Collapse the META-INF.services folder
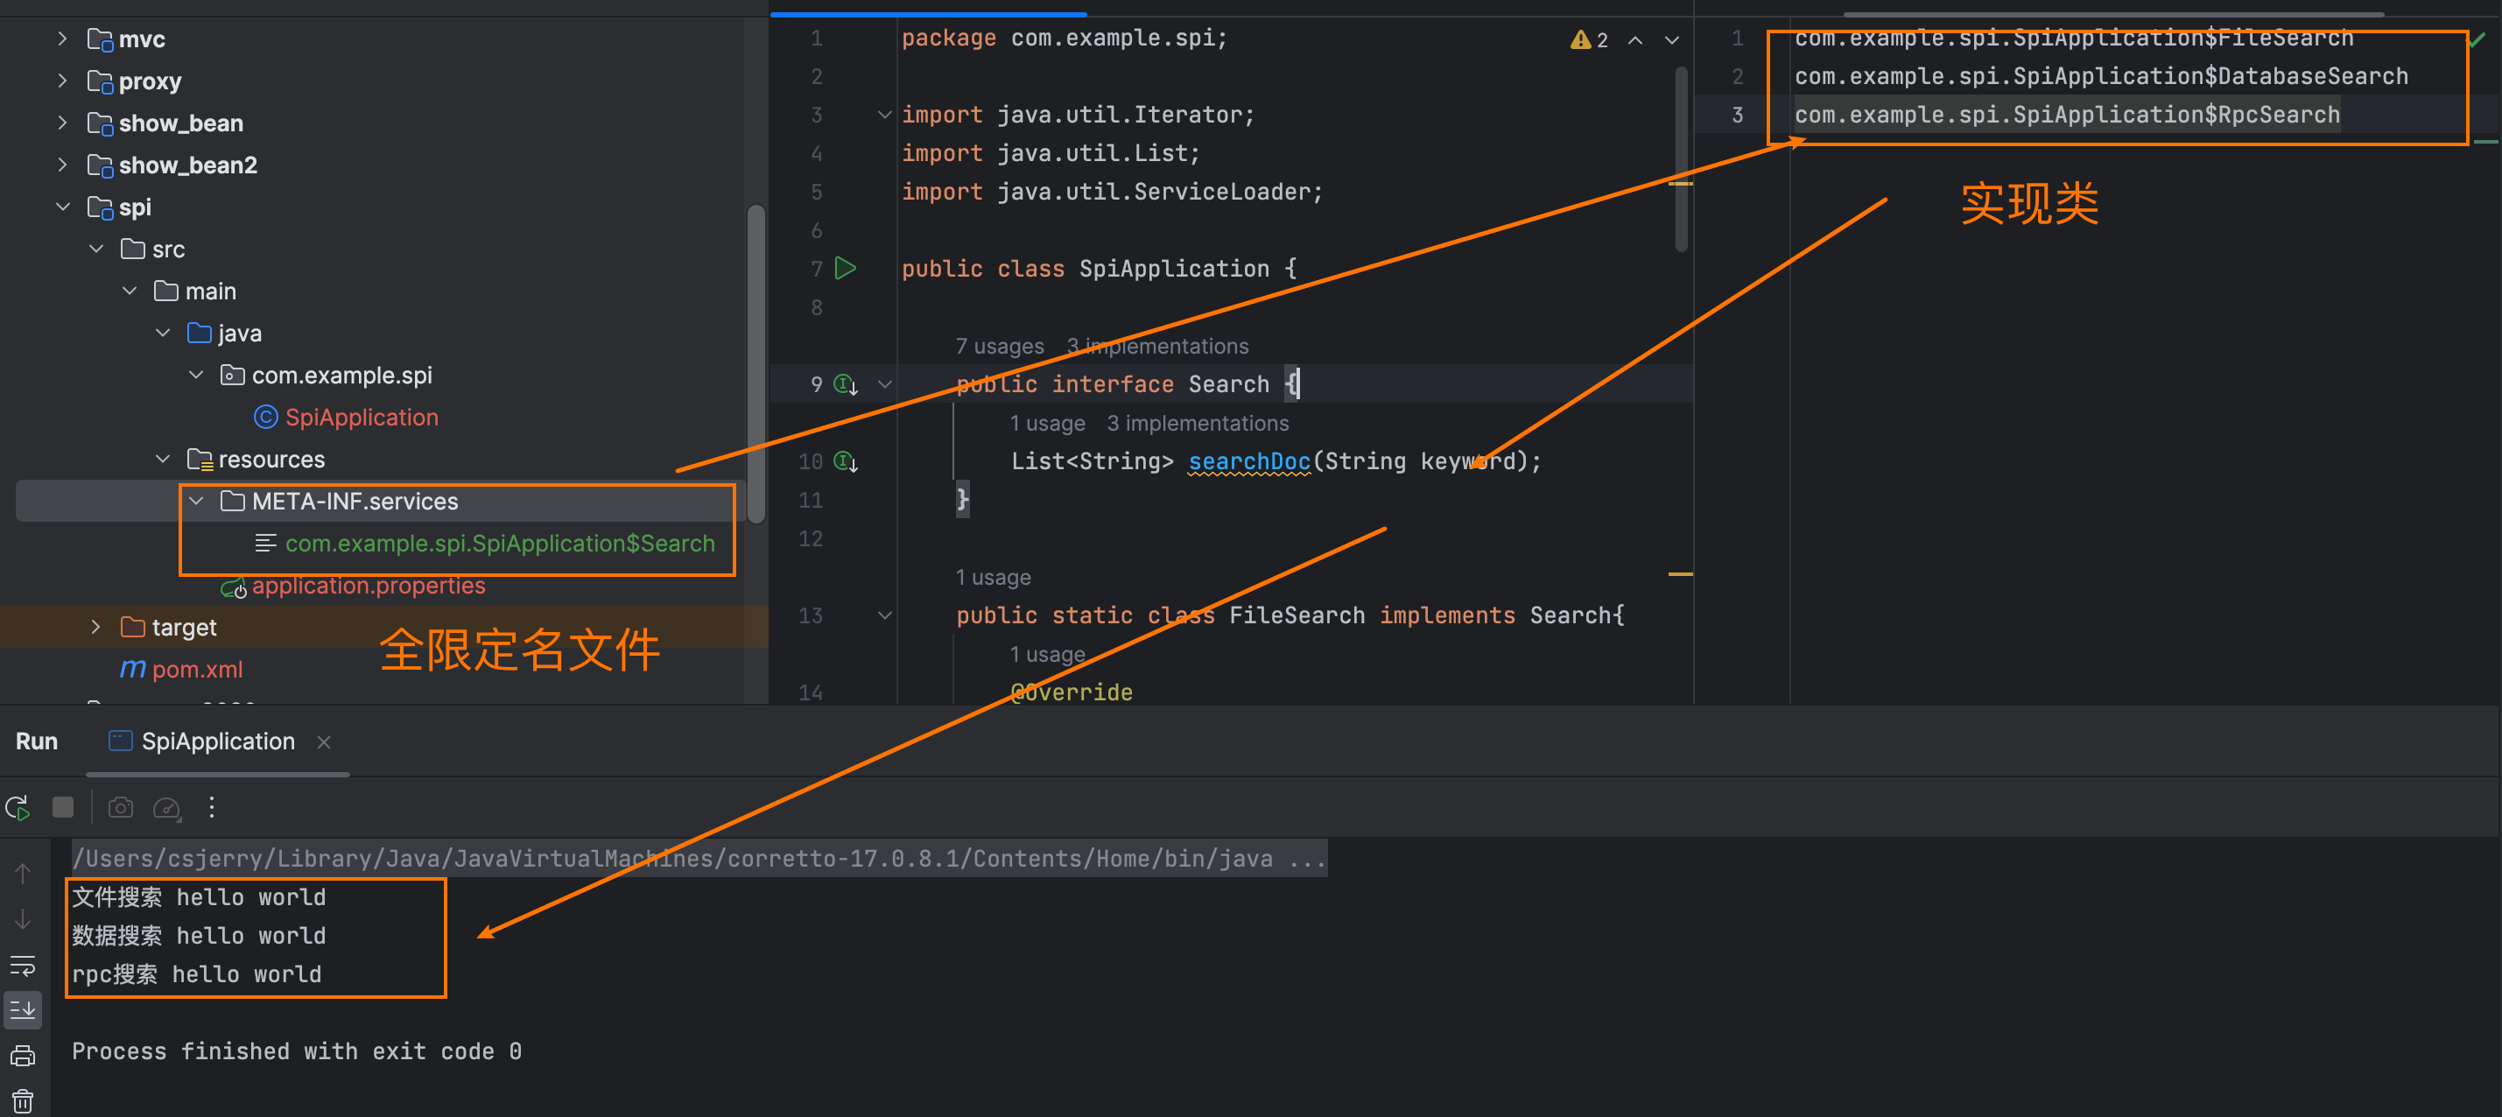2502x1117 pixels. 196,502
